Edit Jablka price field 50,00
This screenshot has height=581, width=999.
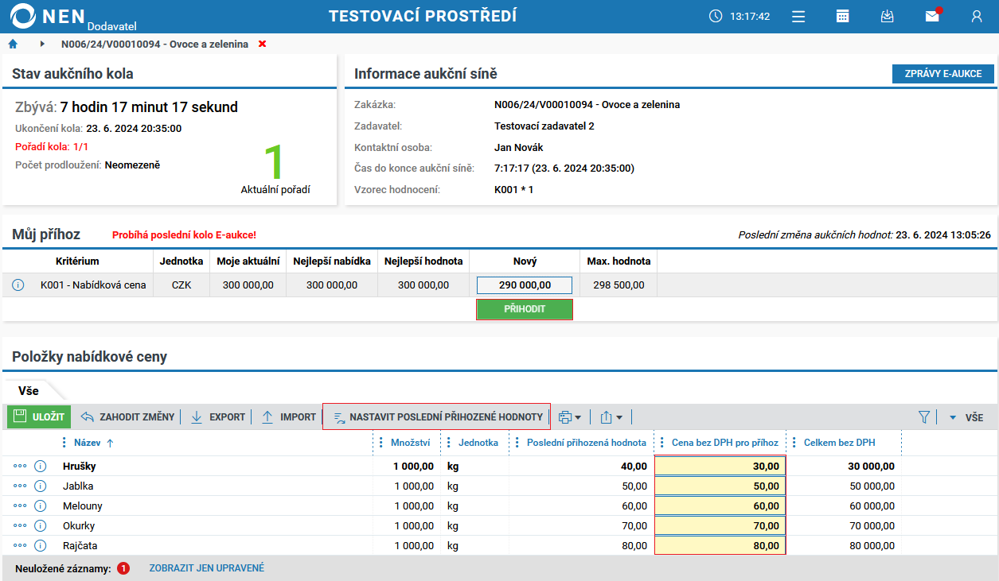720,486
